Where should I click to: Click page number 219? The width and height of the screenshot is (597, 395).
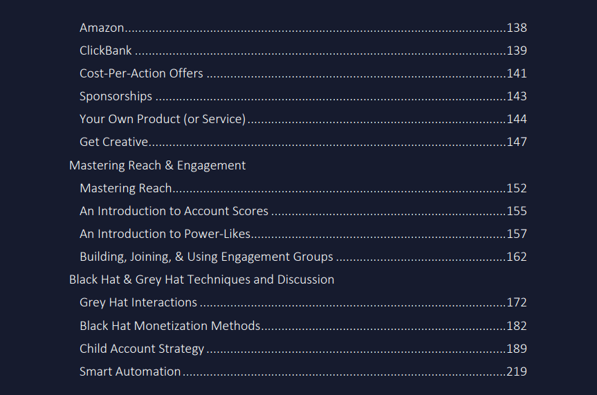coord(517,371)
